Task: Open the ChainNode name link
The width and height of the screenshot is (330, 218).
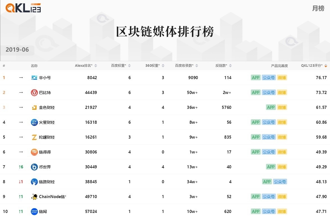Action: 52,197
